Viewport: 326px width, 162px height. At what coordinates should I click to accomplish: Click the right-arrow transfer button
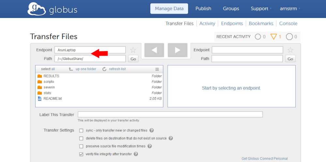pyautogui.click(x=177, y=50)
